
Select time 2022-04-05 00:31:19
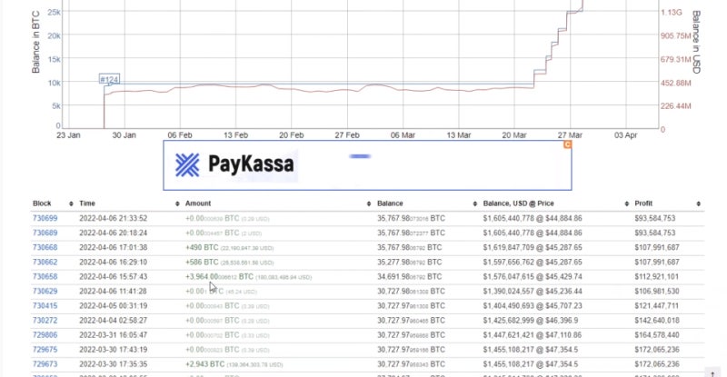(113, 305)
